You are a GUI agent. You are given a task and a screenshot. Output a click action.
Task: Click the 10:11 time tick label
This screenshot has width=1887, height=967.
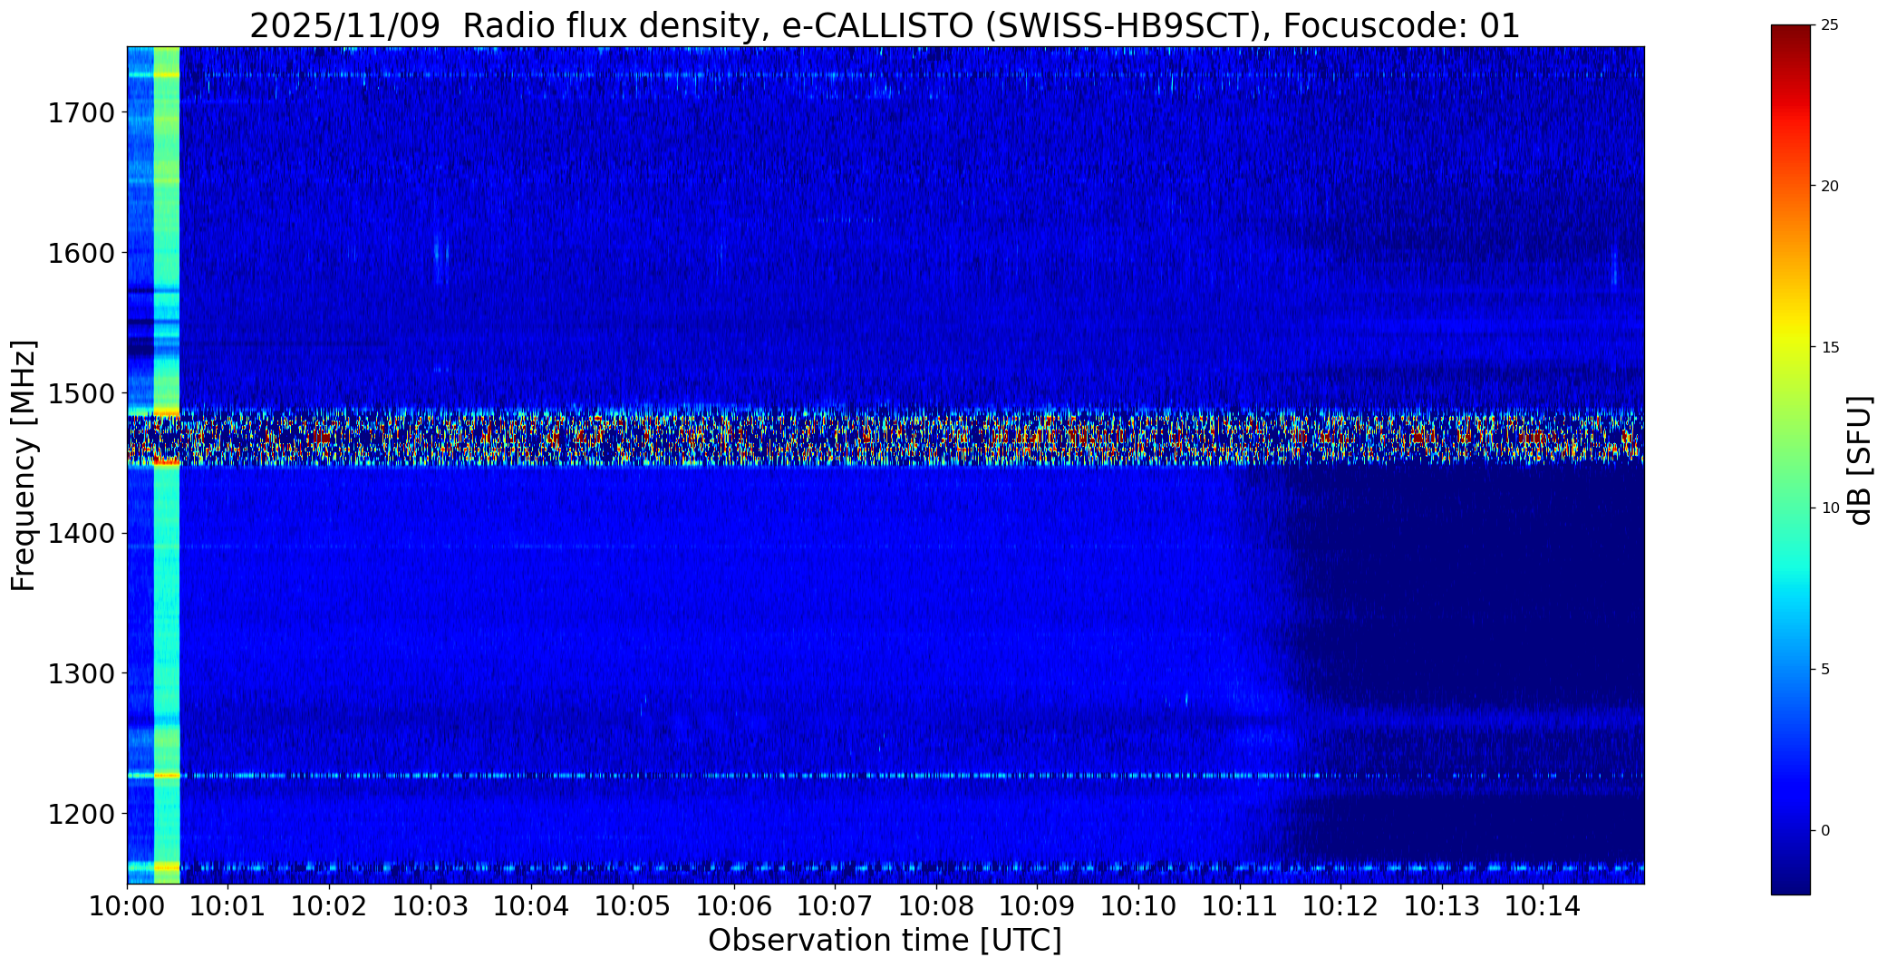(x=1240, y=906)
